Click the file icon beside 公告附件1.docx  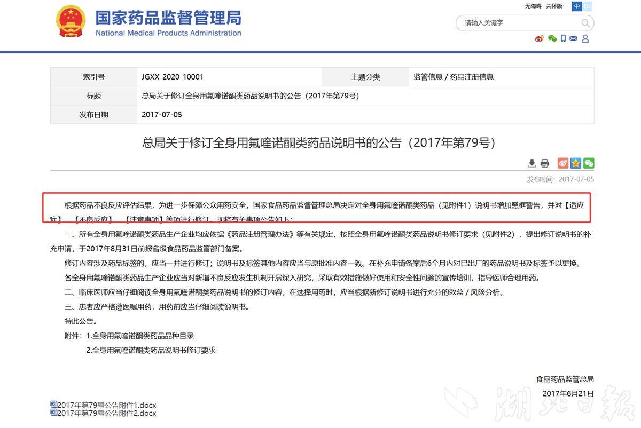(x=53, y=405)
